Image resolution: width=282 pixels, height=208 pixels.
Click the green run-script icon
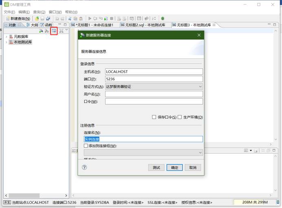click(x=106, y=18)
